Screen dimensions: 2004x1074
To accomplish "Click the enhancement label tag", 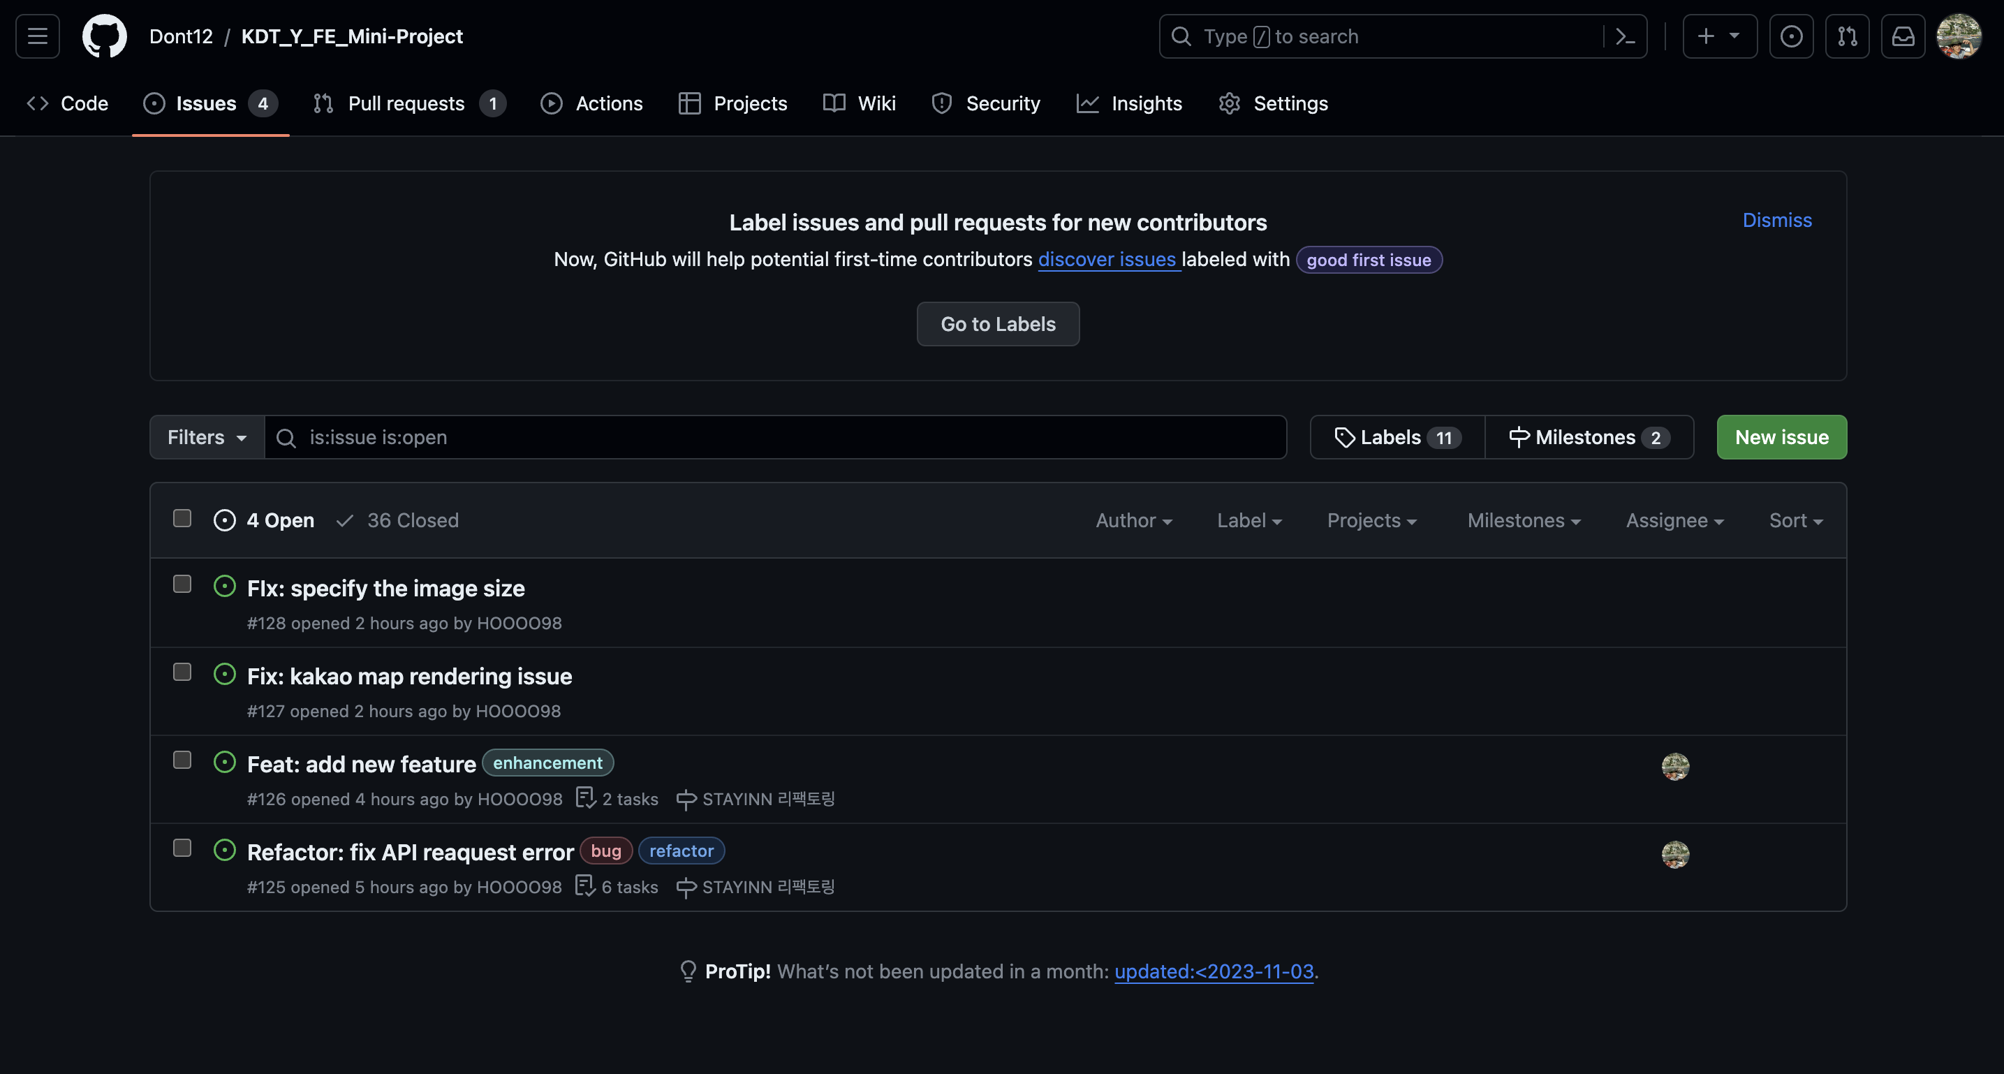I will click(x=547, y=763).
